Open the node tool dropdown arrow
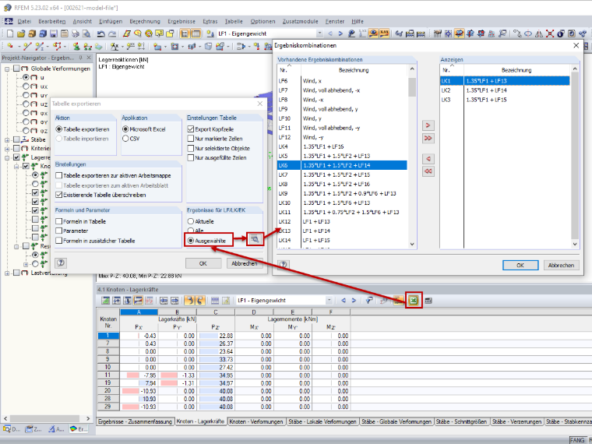The height and width of the screenshot is (444, 592). (19, 47)
